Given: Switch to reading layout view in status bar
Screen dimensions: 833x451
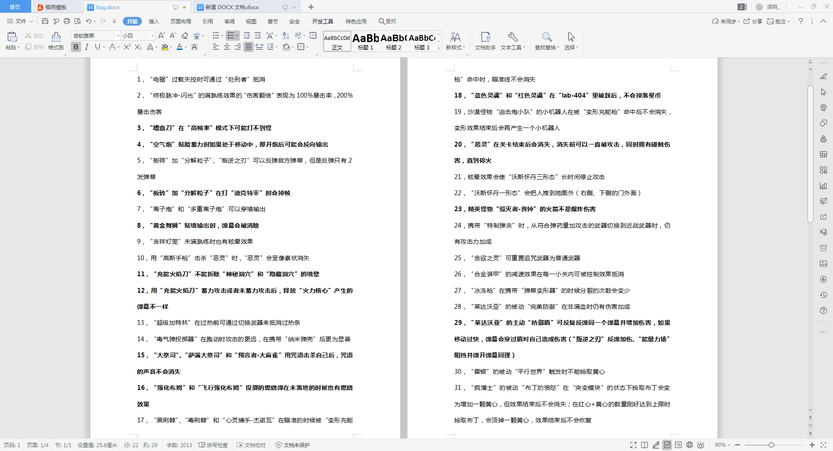Looking at the screenshot, I should 645,445.
